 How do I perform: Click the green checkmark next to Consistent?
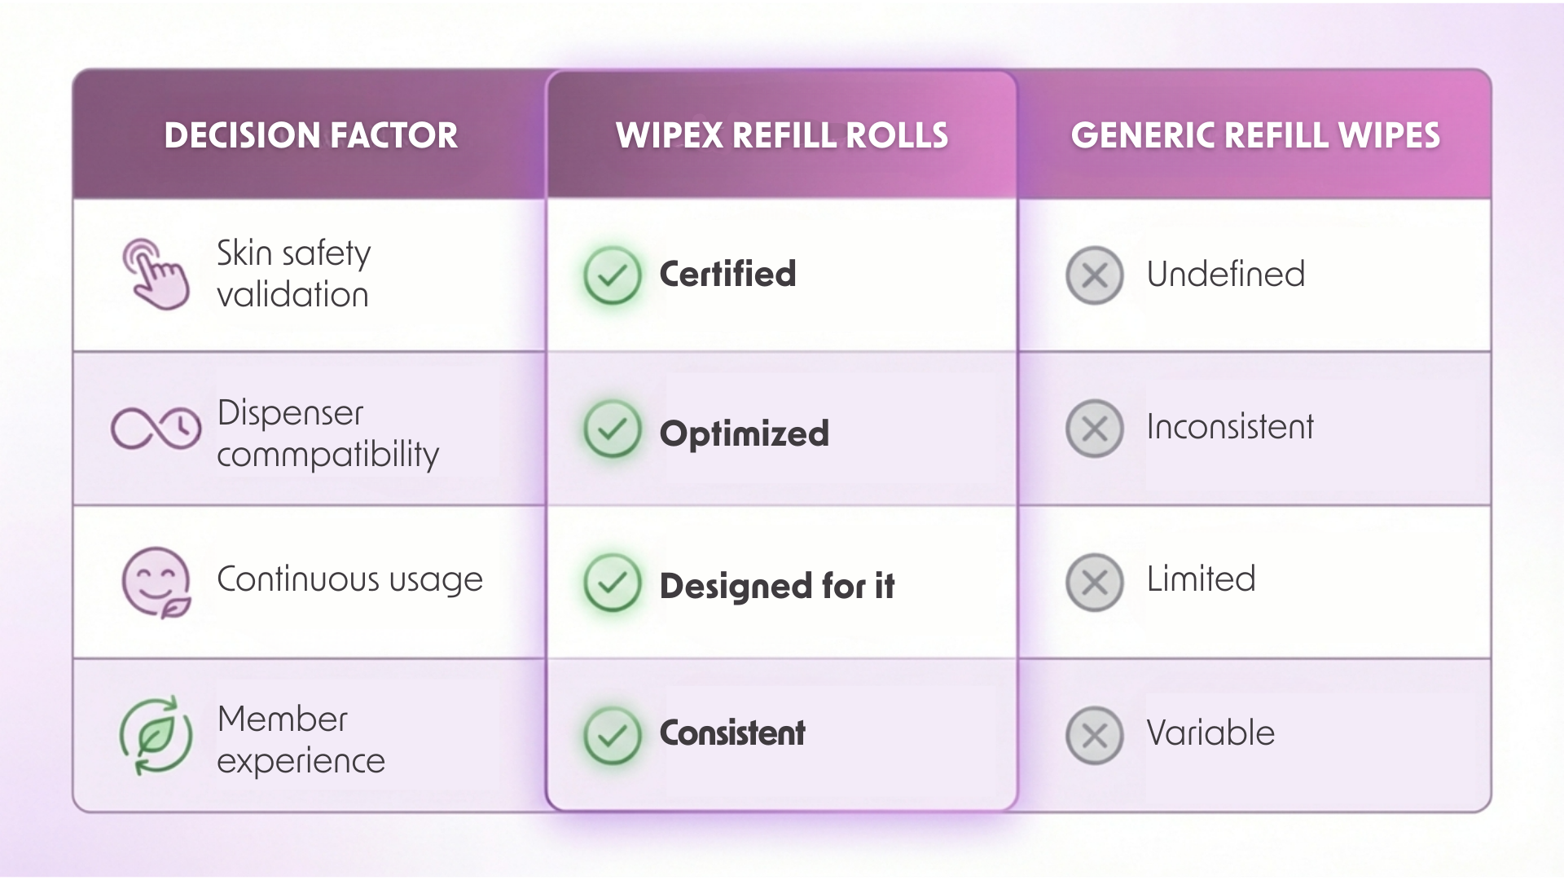pyautogui.click(x=612, y=736)
